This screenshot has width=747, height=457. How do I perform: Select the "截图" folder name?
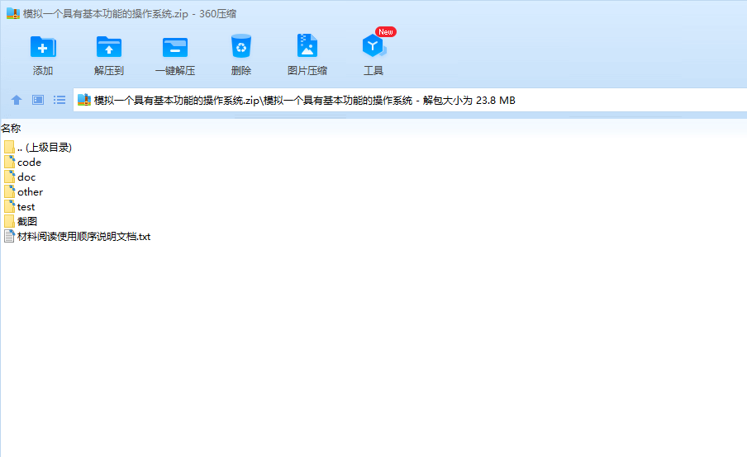[x=27, y=221]
